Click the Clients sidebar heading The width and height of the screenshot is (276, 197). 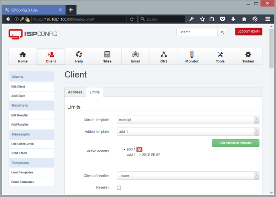pyautogui.click(x=31, y=77)
